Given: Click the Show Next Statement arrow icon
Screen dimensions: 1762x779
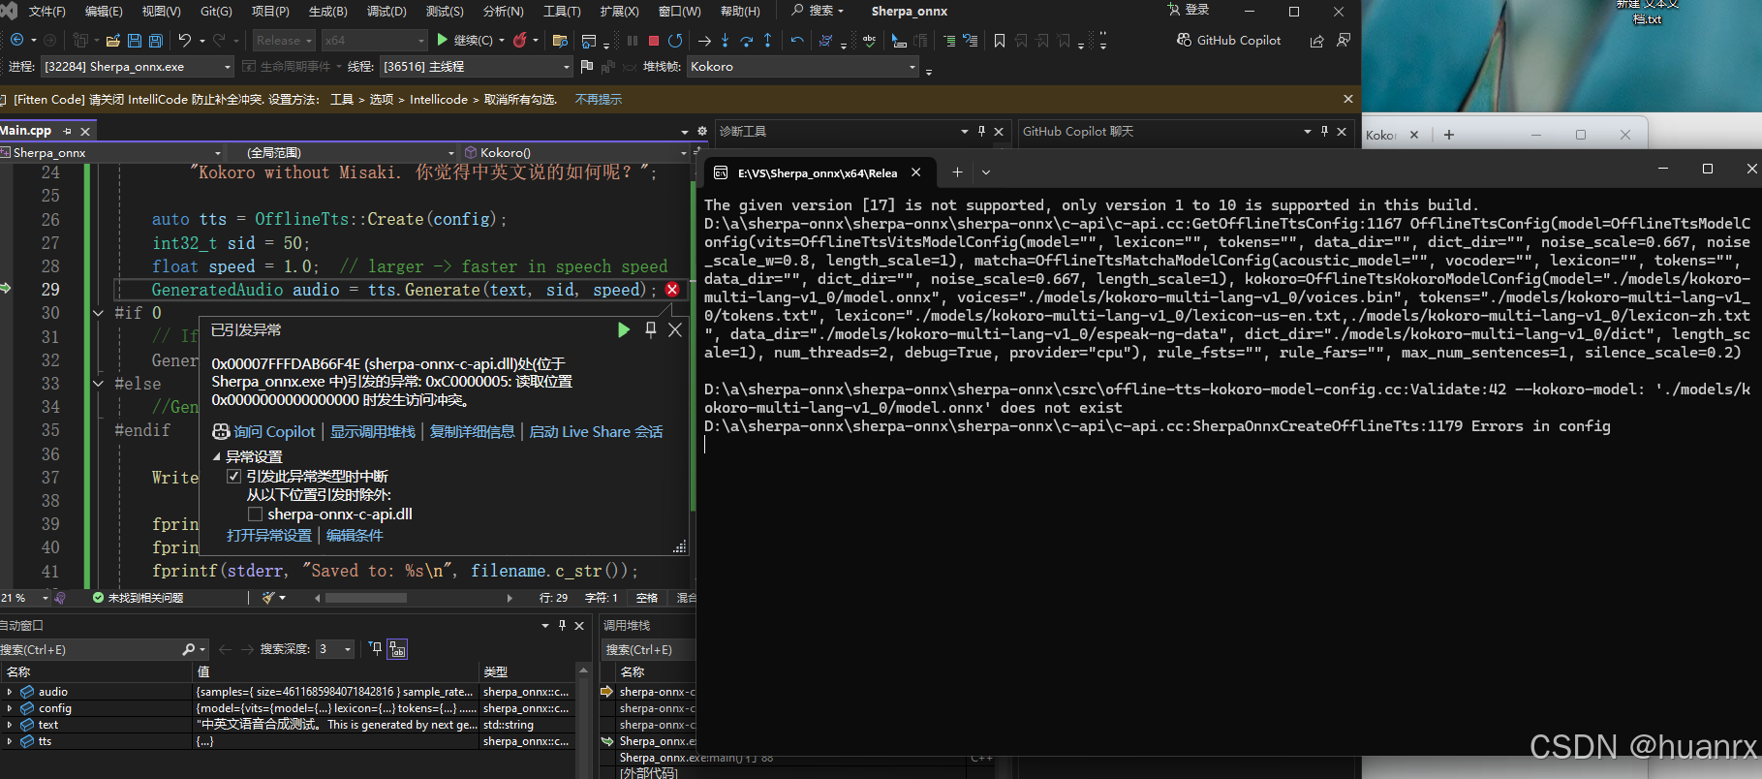Looking at the screenshot, I should click(704, 41).
